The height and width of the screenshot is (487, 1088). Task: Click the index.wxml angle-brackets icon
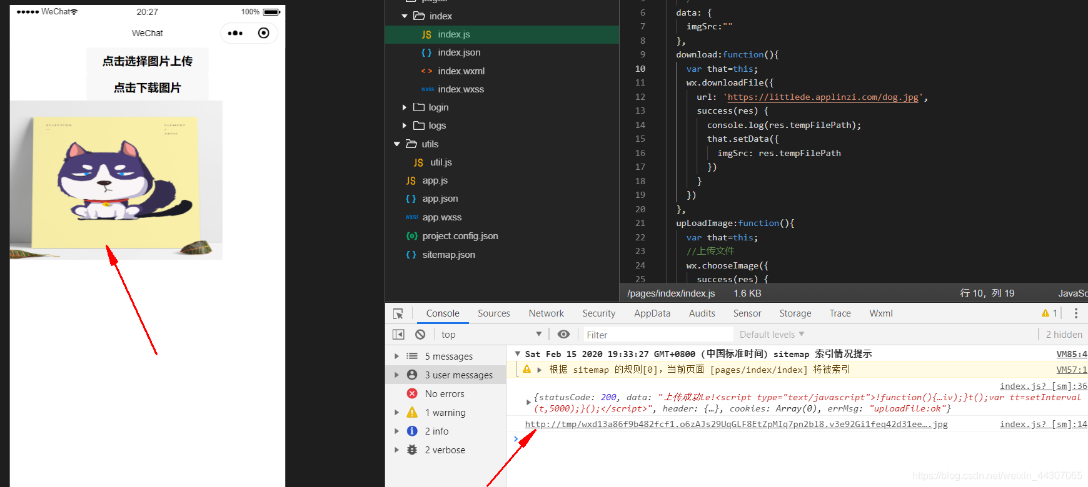pos(426,71)
